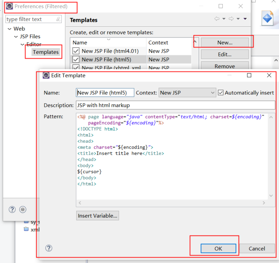Focus the Name input field
The height and width of the screenshot is (263, 279).
(105, 92)
